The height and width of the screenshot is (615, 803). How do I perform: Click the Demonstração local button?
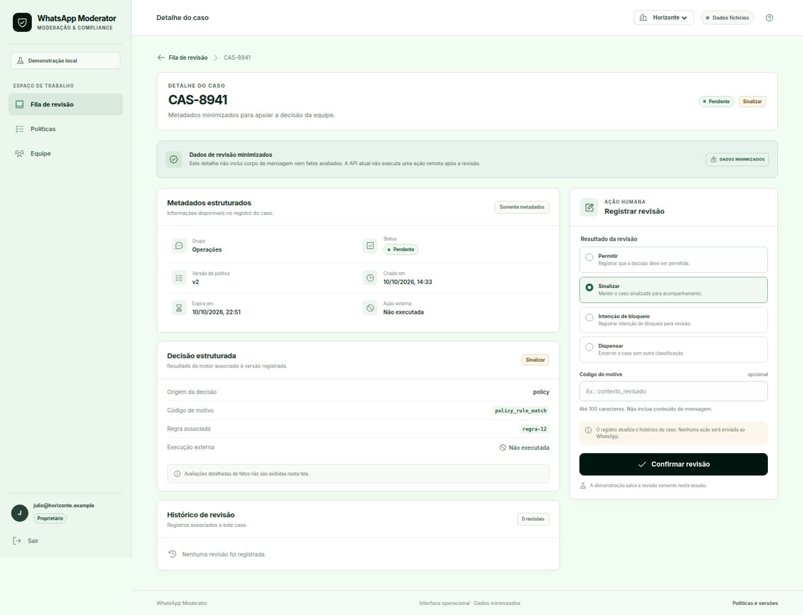65,61
